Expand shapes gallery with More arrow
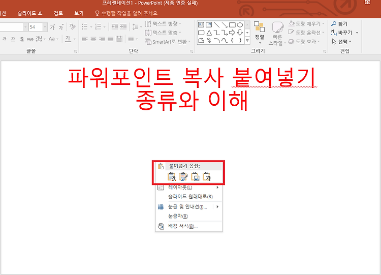The height and width of the screenshot is (275, 381). tap(247, 41)
